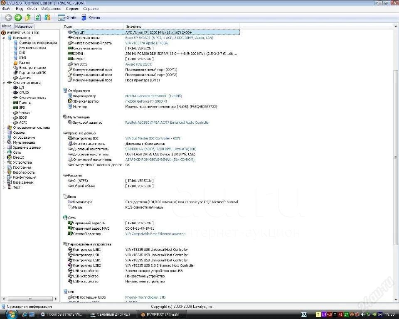
Task: Select Имя компьютера in the tree
Action: tap(32, 48)
